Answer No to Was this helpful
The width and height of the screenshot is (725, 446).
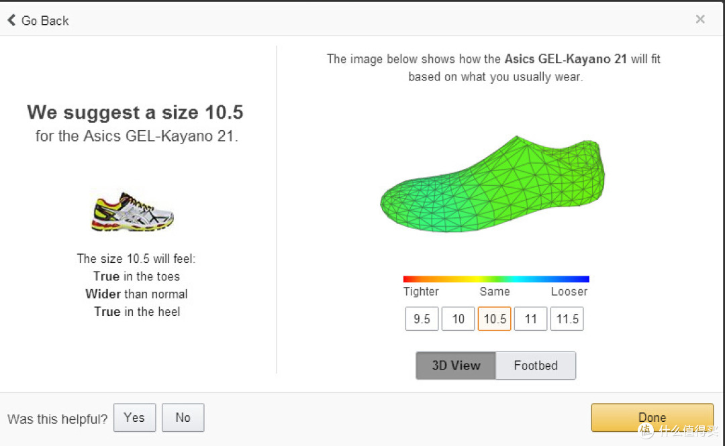pyautogui.click(x=183, y=418)
